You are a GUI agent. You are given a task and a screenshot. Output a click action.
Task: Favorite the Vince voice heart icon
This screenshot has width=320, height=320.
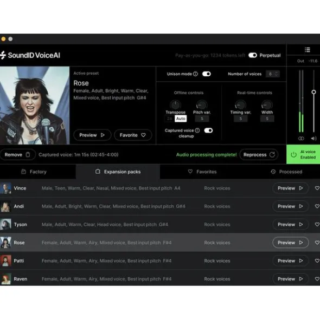(317, 188)
